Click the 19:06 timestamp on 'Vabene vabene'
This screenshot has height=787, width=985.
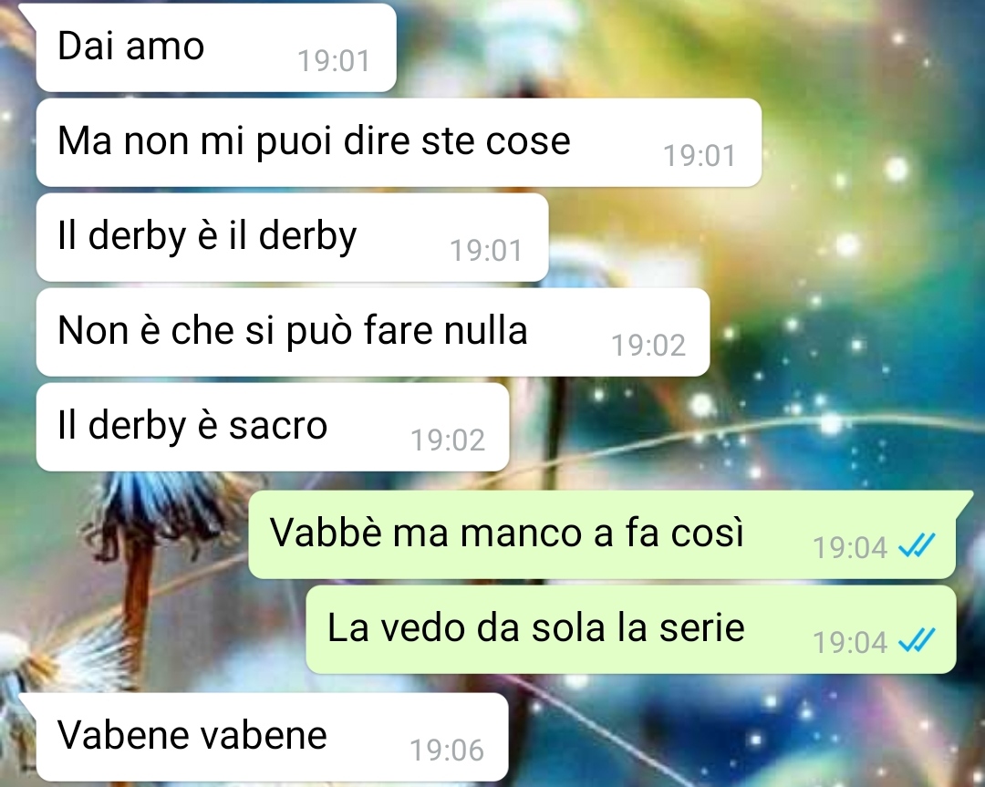[x=447, y=750]
